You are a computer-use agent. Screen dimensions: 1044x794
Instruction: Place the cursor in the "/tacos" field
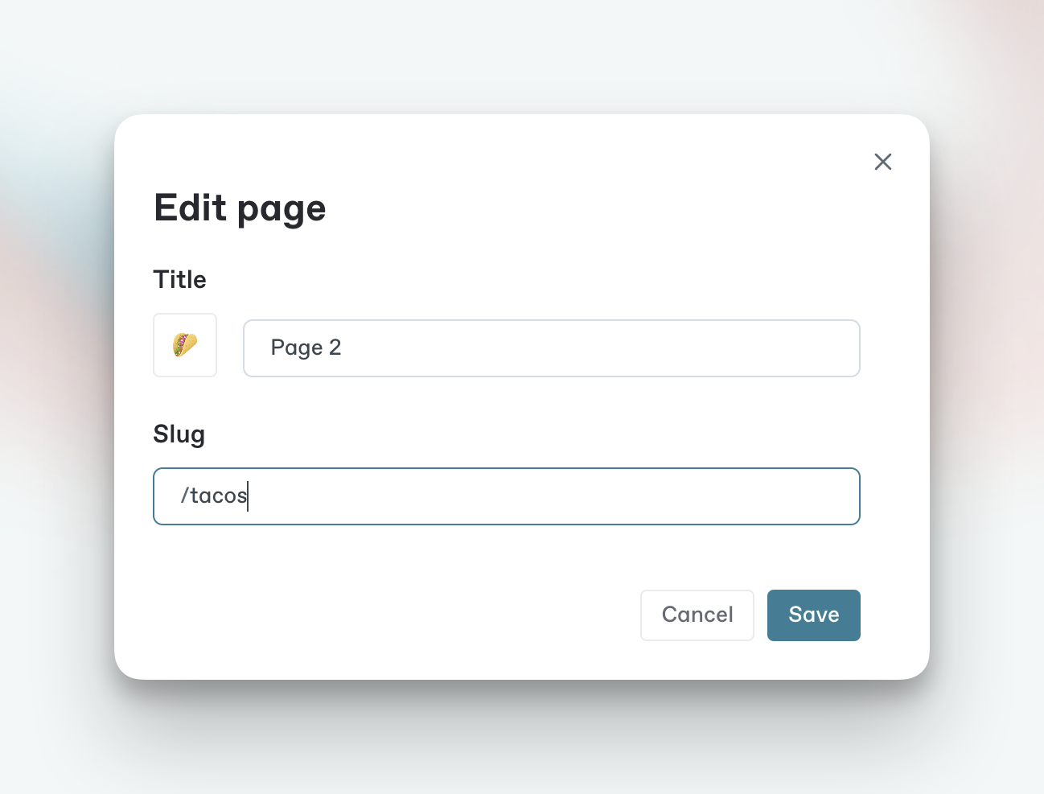pyautogui.click(x=506, y=496)
